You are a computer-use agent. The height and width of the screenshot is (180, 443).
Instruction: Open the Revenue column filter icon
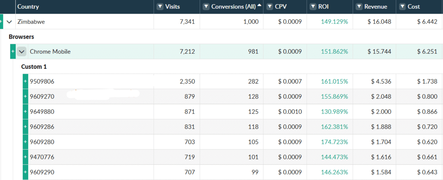click(x=359, y=6)
